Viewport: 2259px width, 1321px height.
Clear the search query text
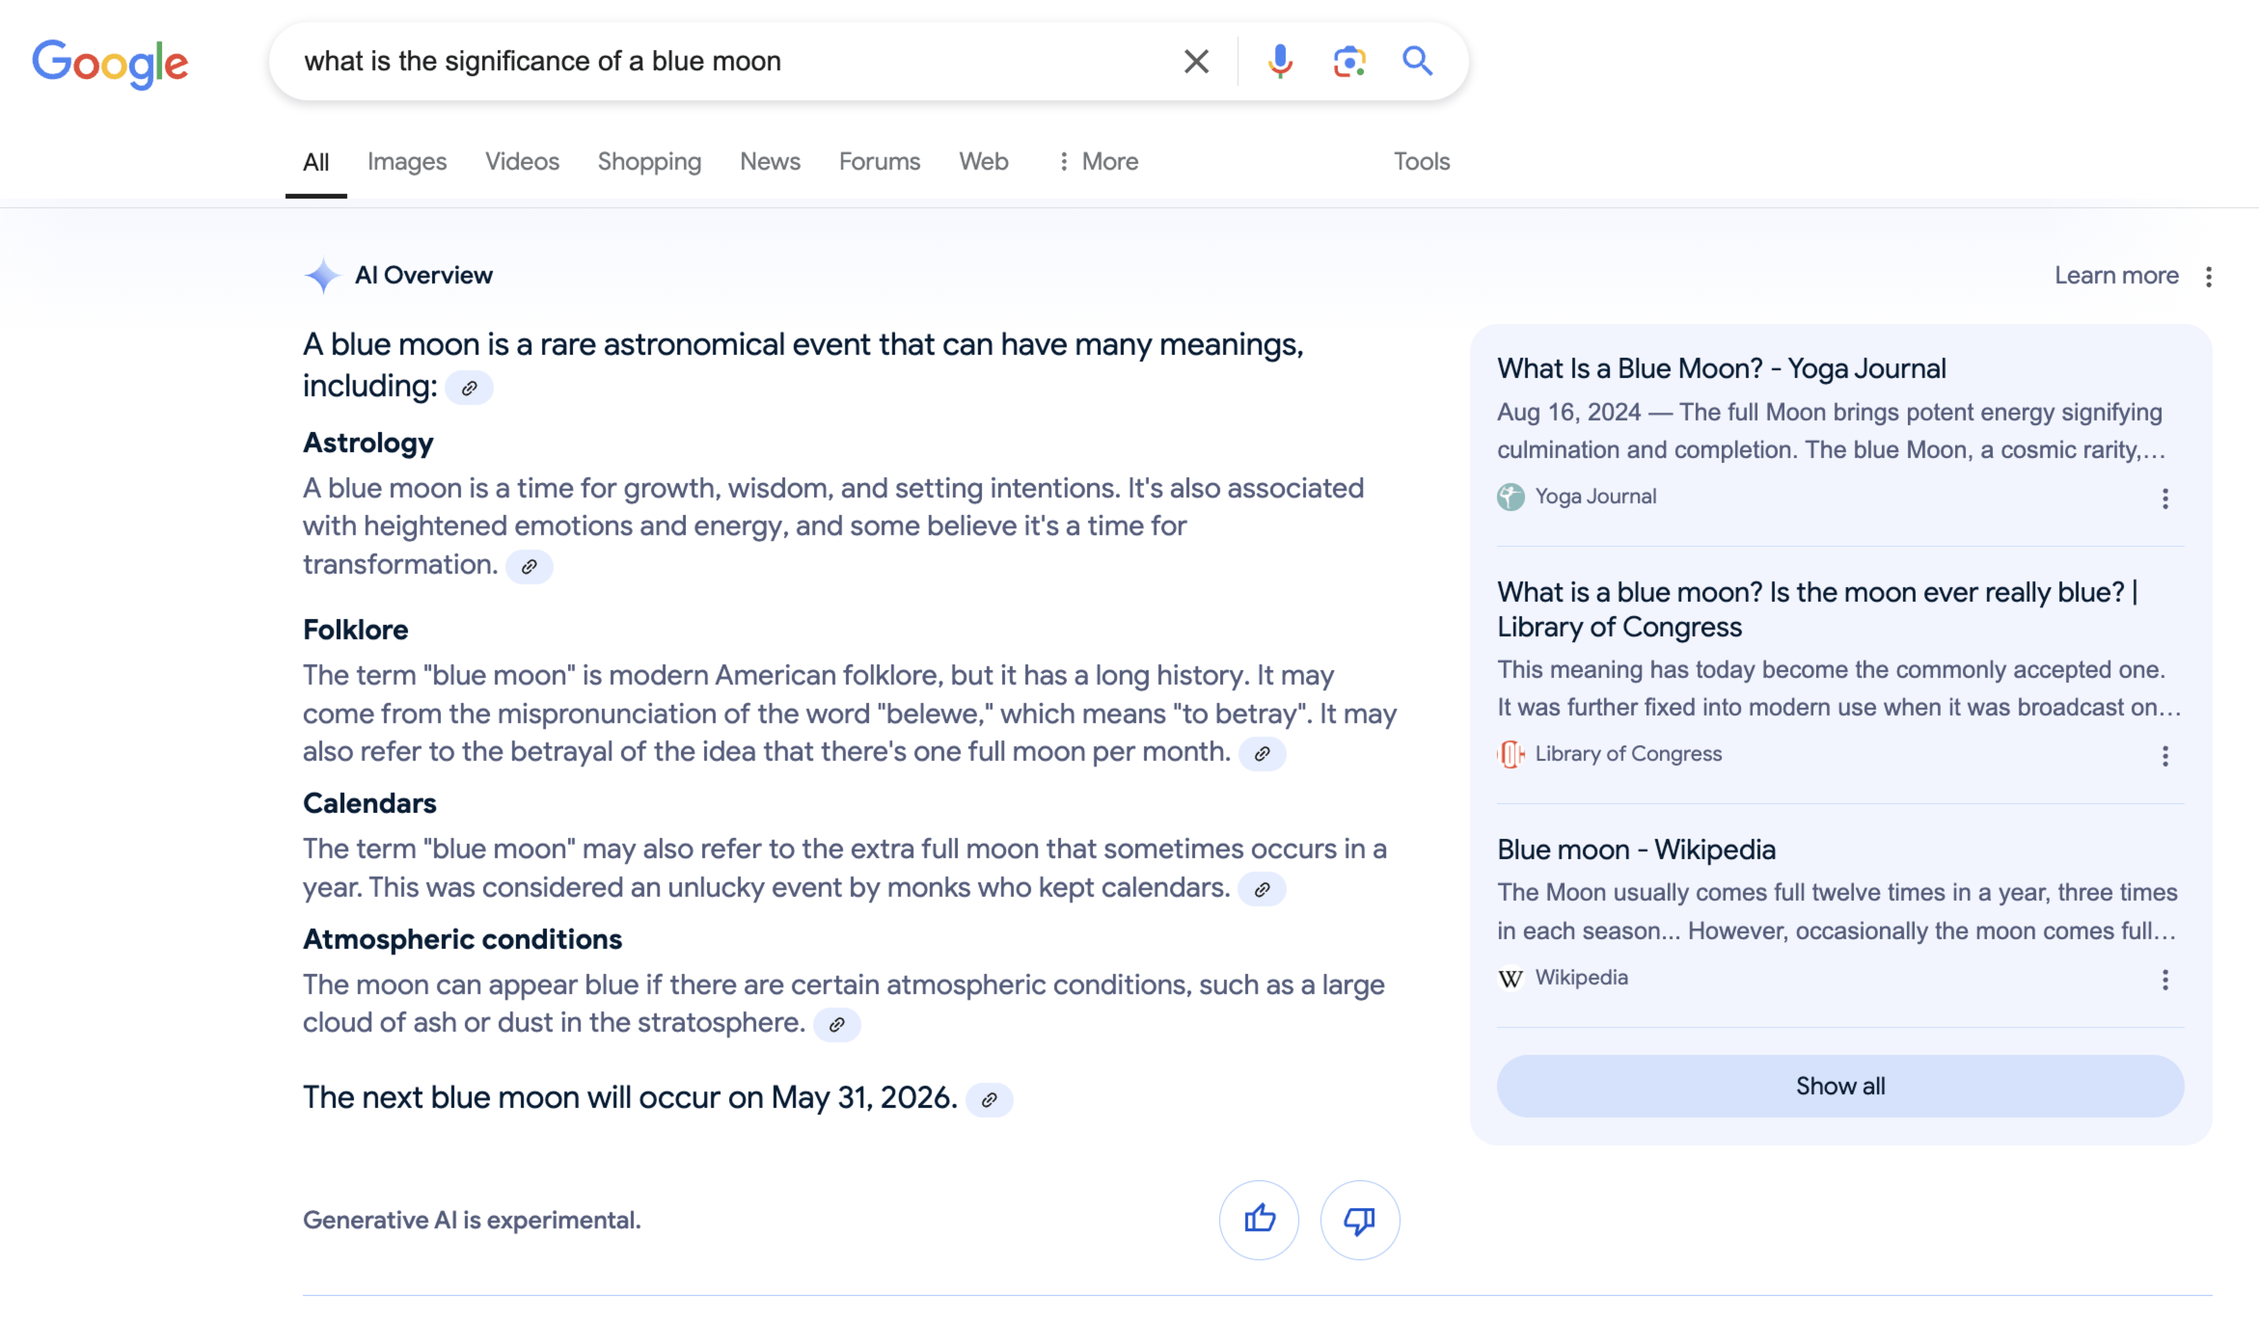(x=1196, y=61)
